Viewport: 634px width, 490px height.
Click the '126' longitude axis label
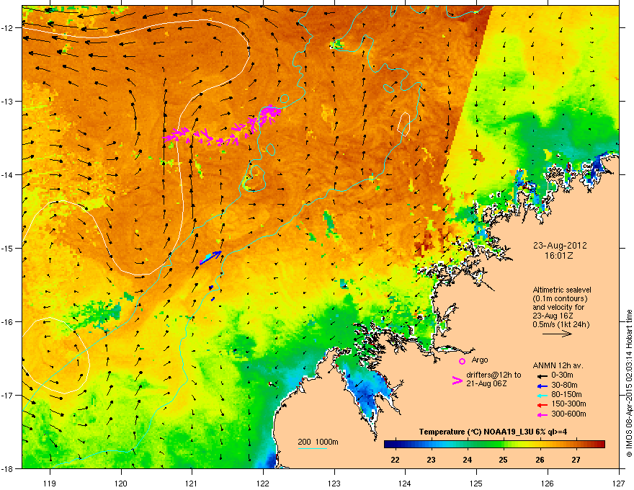(548, 483)
